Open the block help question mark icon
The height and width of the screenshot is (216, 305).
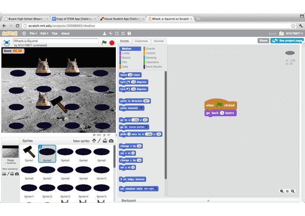click(x=129, y=34)
